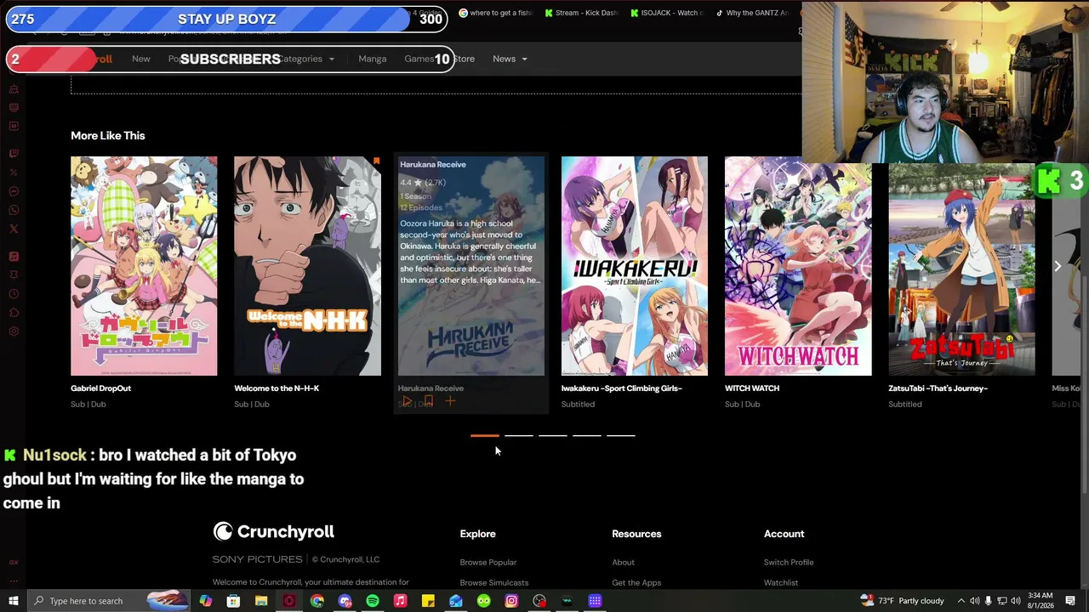
Task: Open notification center in system tray
Action: 1070,601
